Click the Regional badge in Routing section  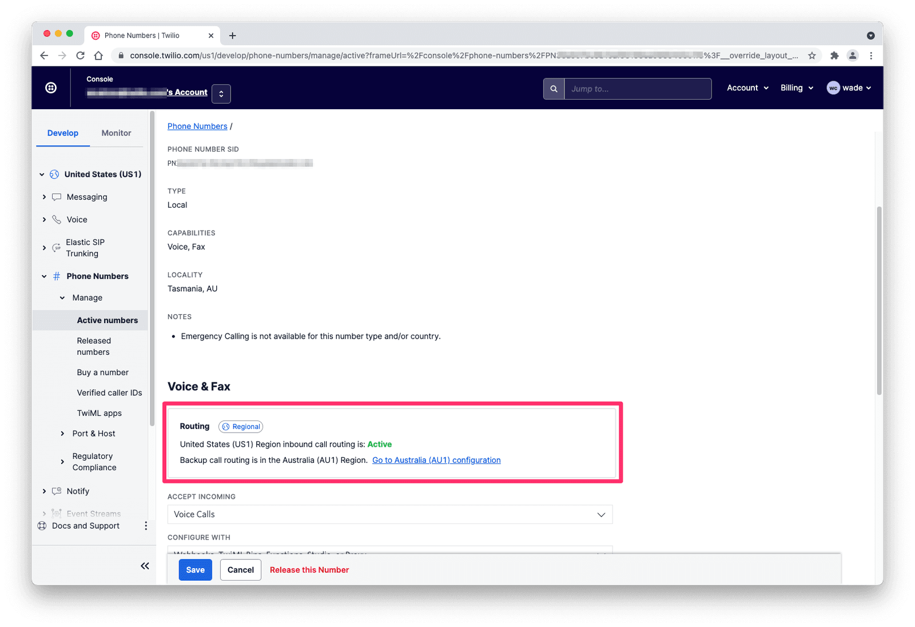(x=240, y=426)
